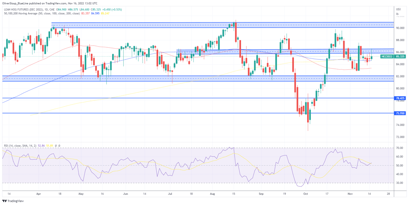Click the RSI (14, close, SMA, 14, 2) legend
The width and height of the screenshot is (409, 205).
[20, 145]
